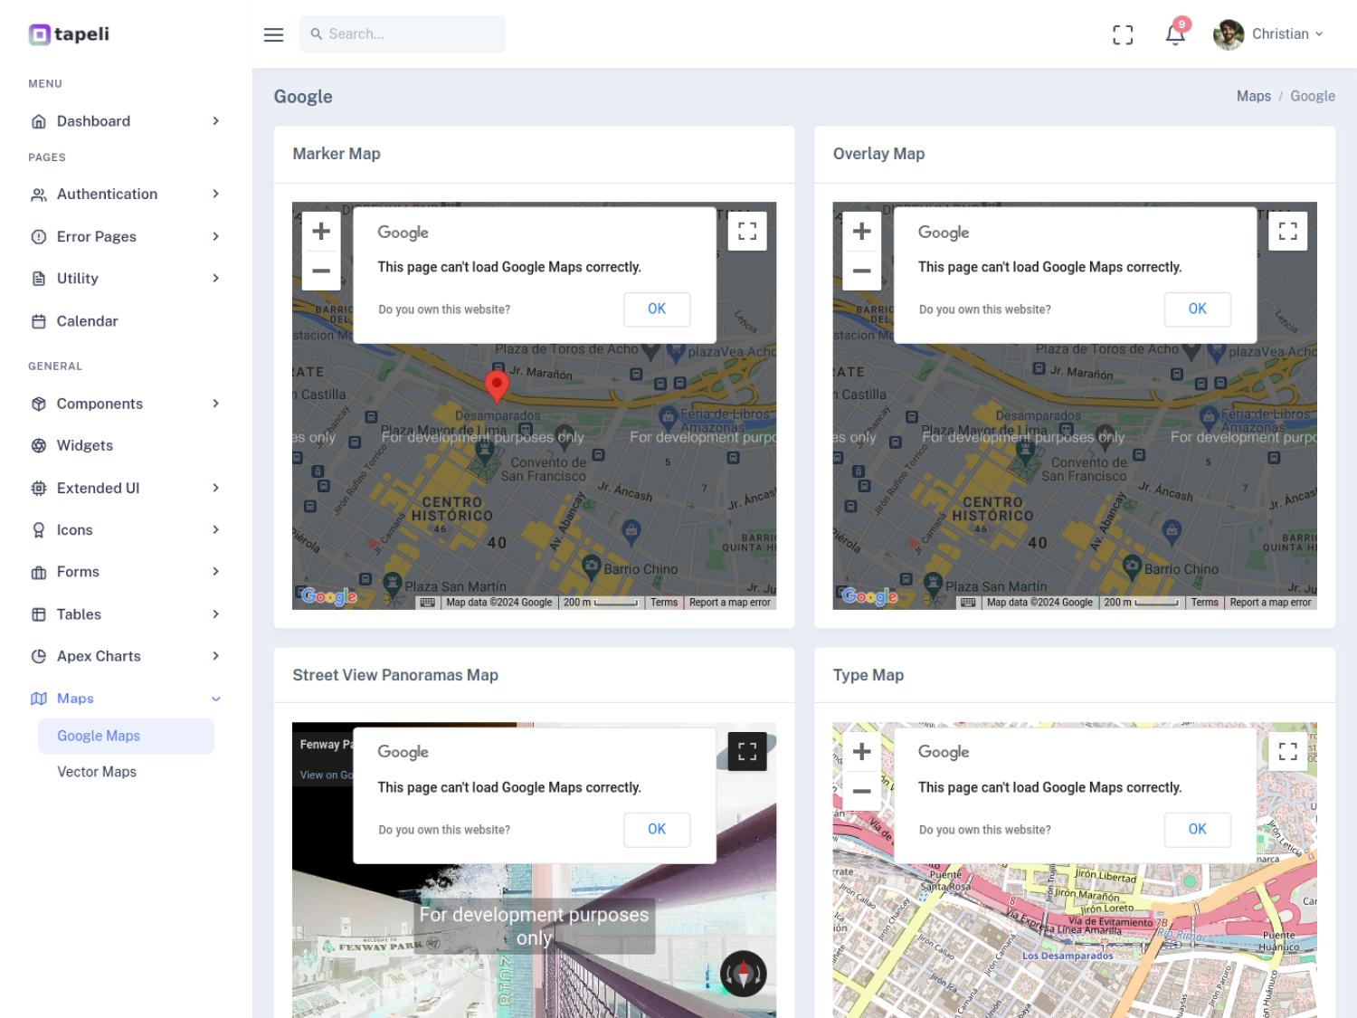Toggle fullscreen on Street View panorama
The width and height of the screenshot is (1357, 1018).
point(747,751)
